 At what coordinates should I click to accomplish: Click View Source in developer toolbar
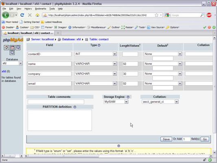click(x=156, y=27)
